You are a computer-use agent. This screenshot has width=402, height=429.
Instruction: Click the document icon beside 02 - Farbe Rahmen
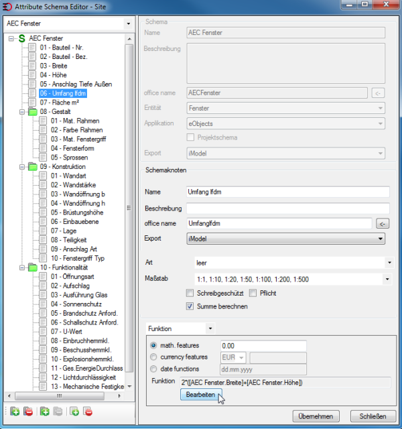tap(43, 130)
